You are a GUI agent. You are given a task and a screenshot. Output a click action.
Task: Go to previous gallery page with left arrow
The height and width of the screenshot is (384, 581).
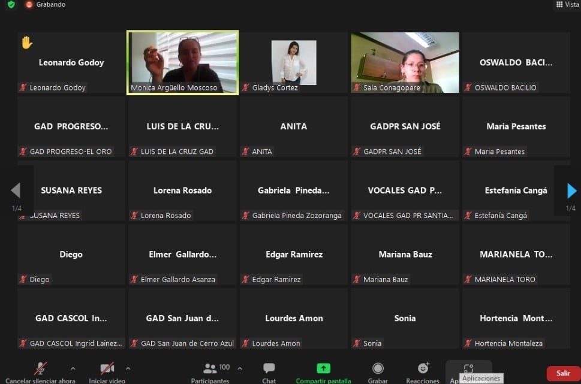click(x=16, y=191)
